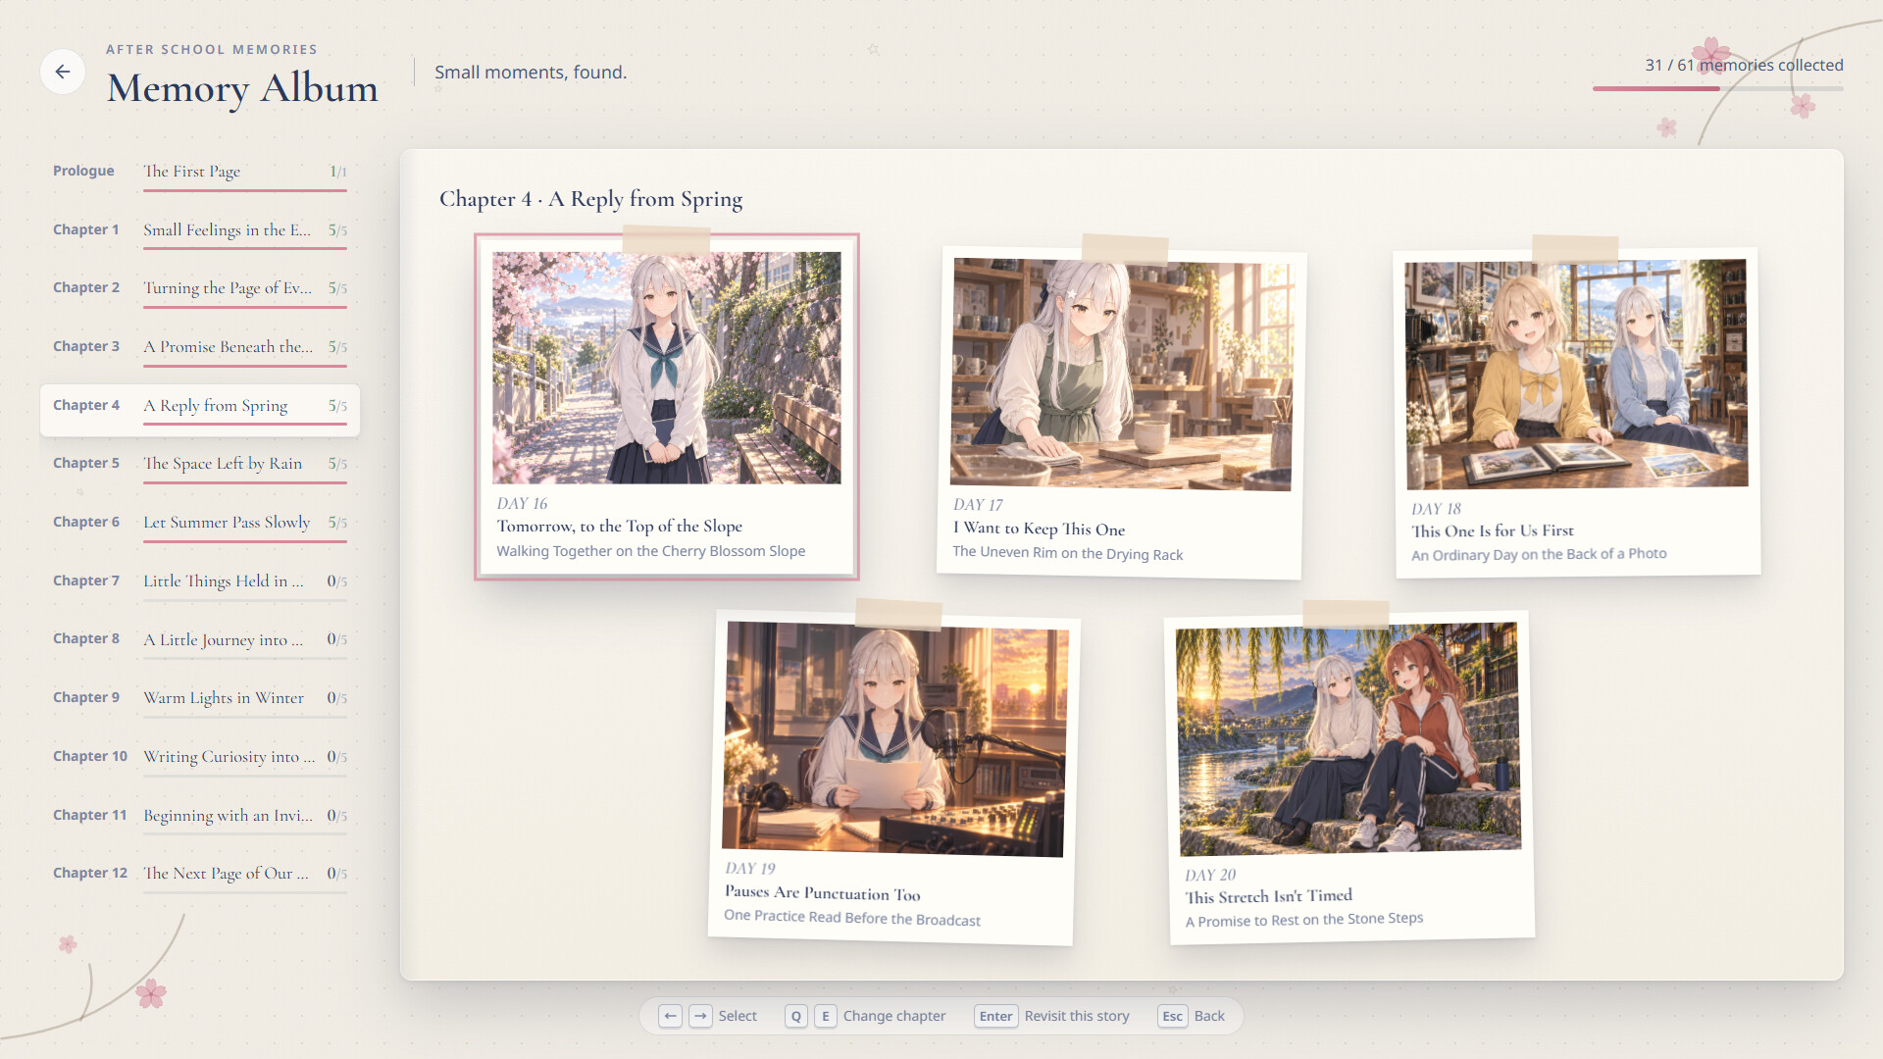Screen dimensions: 1883x1059
Task: Click the memories collected progress bar
Action: 1718,89
